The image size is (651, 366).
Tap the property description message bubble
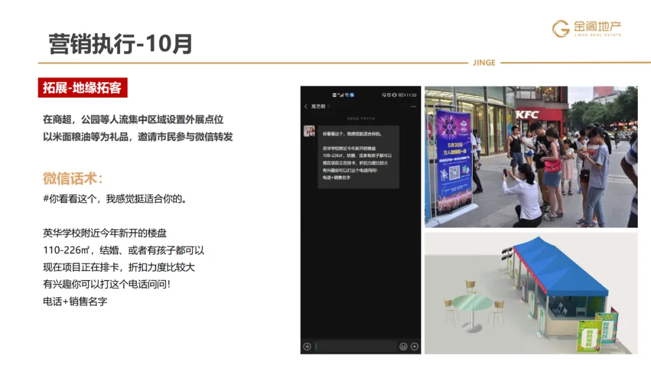click(x=360, y=160)
